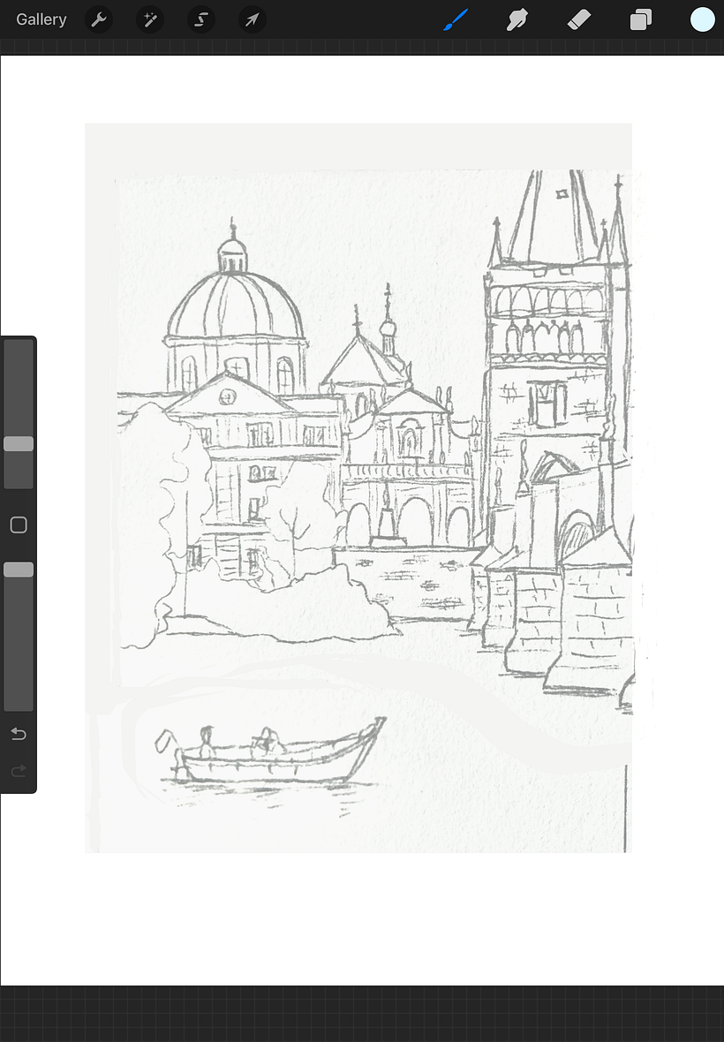Return to the Gallery

pyautogui.click(x=41, y=19)
